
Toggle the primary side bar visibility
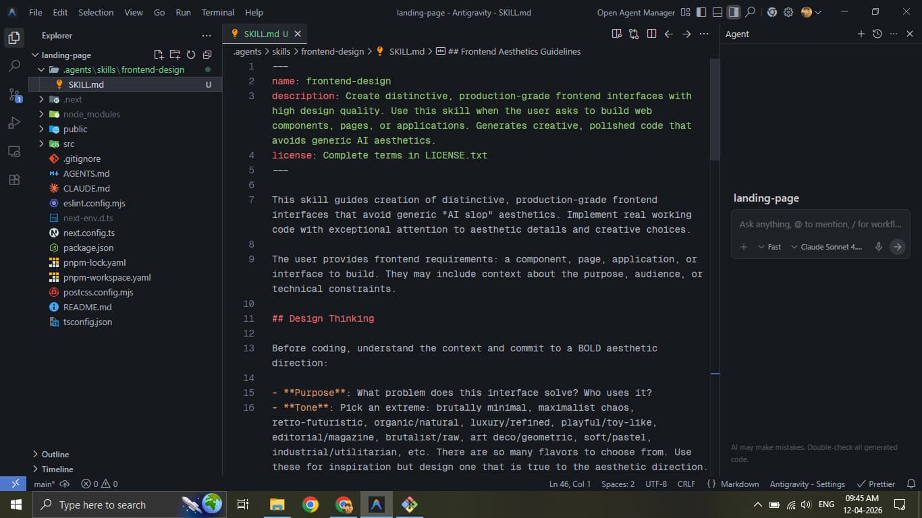[701, 12]
